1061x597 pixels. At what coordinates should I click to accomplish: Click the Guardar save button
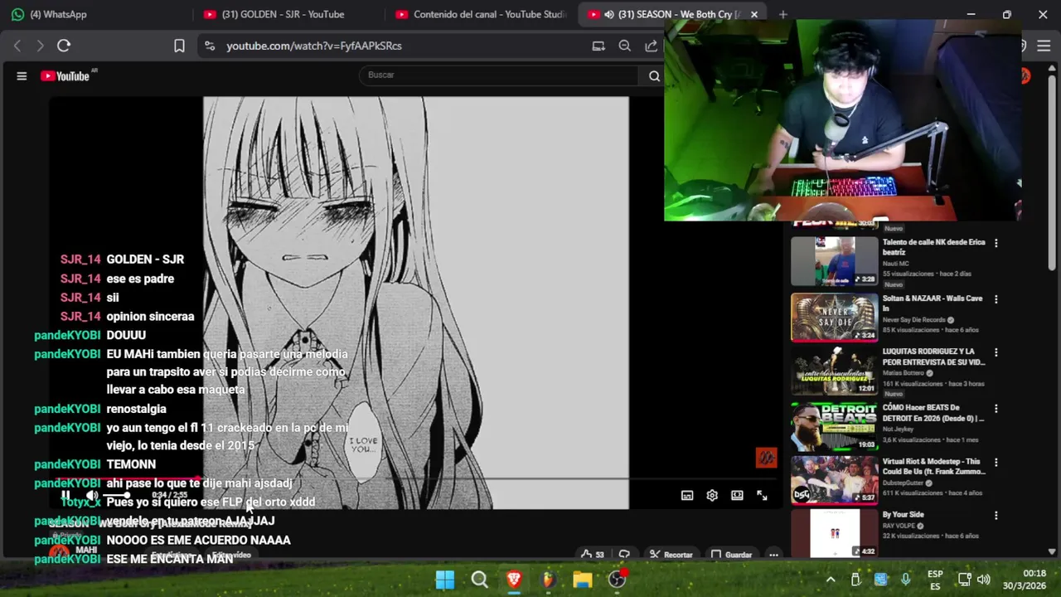(731, 555)
